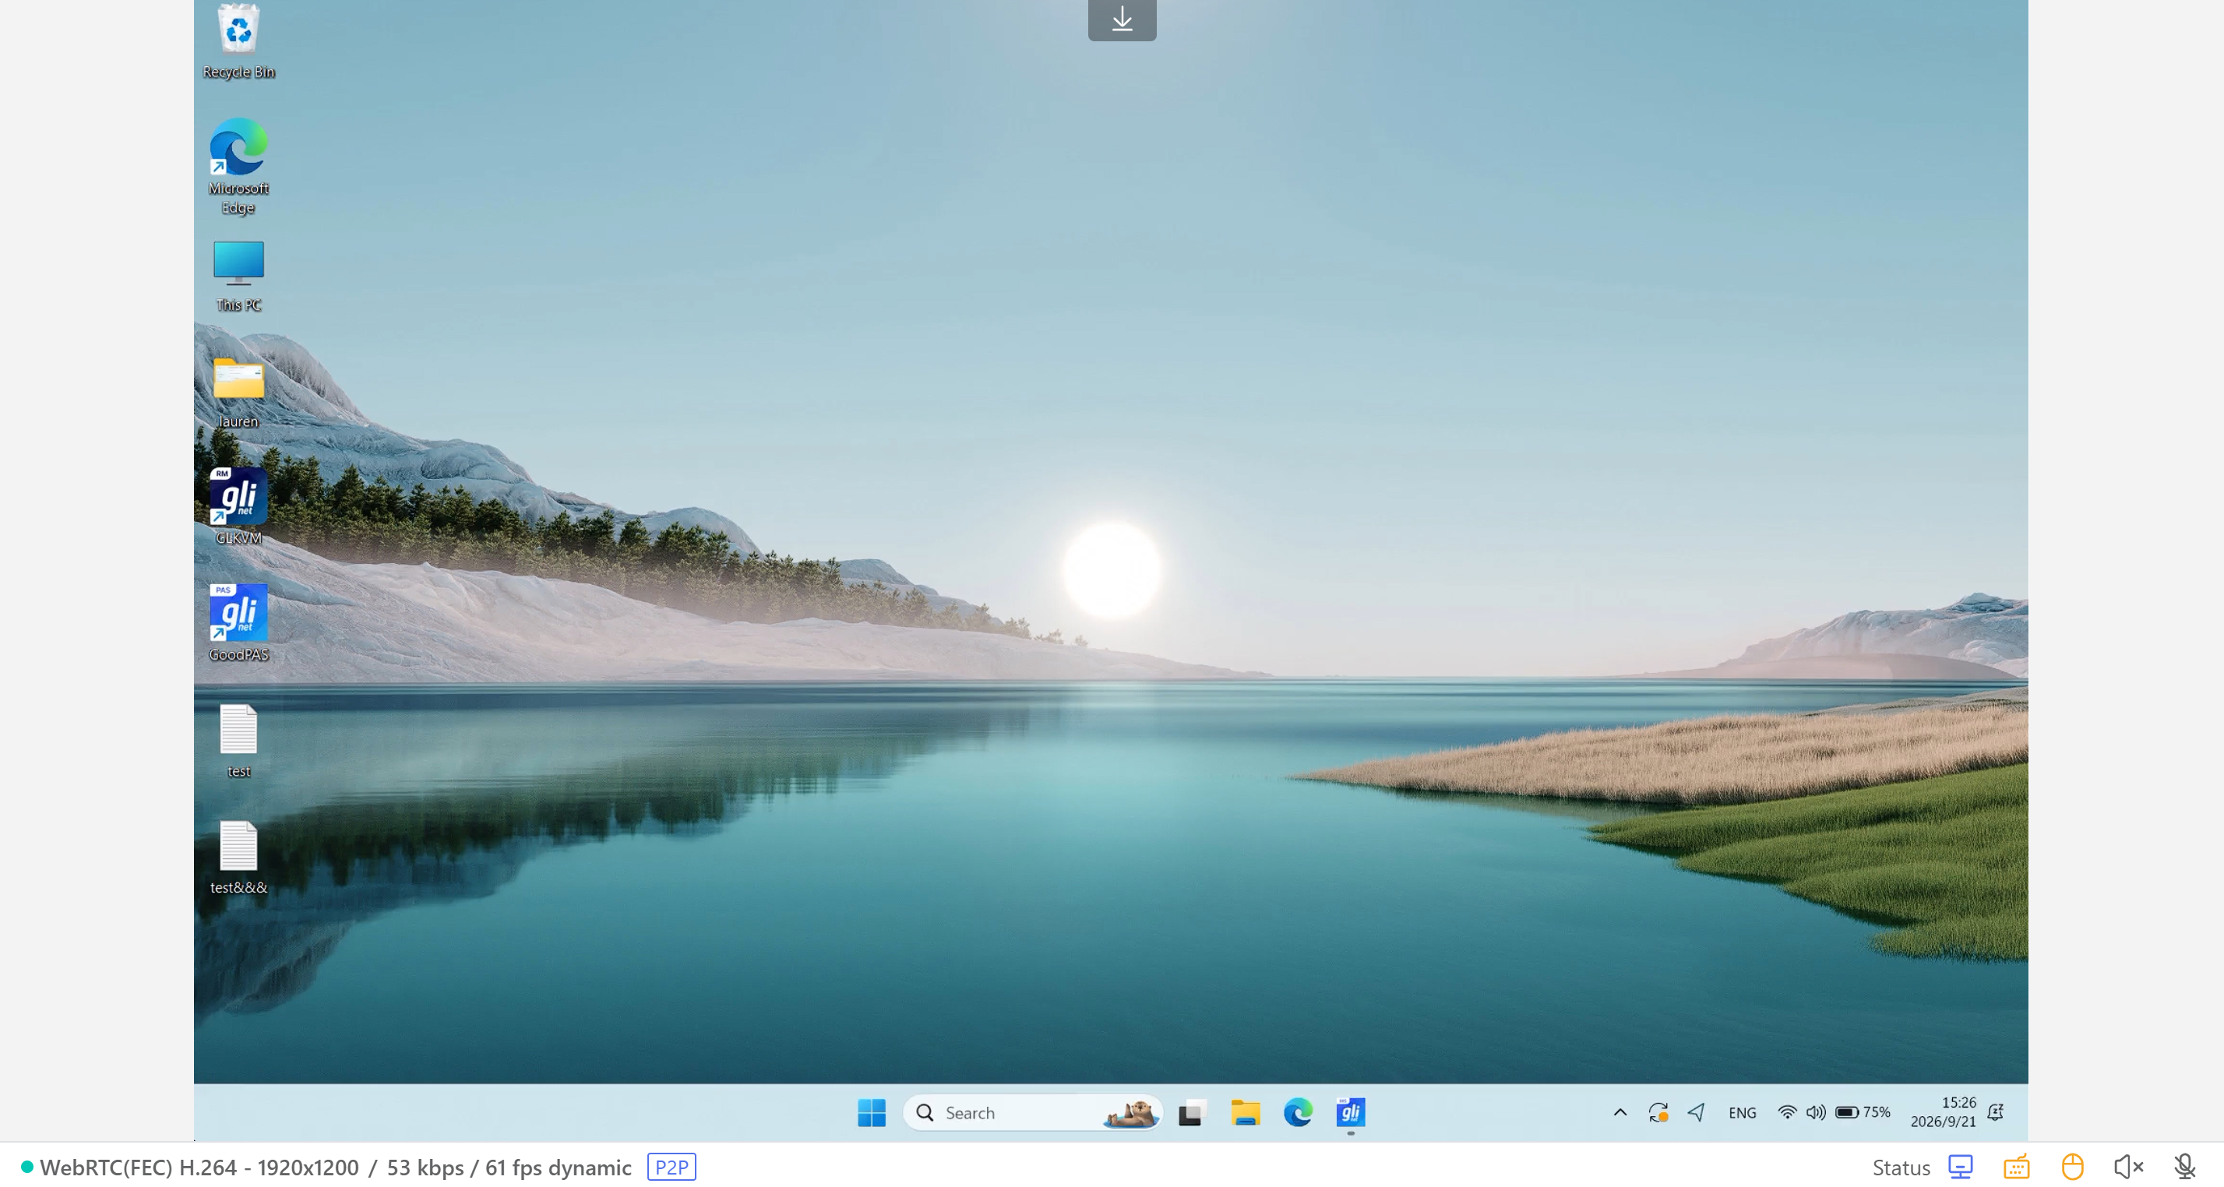Select the test file on desktop
Screen dimensions: 2224x1187
tap(238, 741)
